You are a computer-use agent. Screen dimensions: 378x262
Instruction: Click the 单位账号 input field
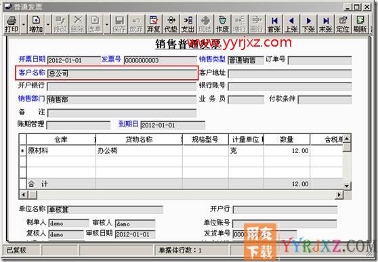[285, 223]
